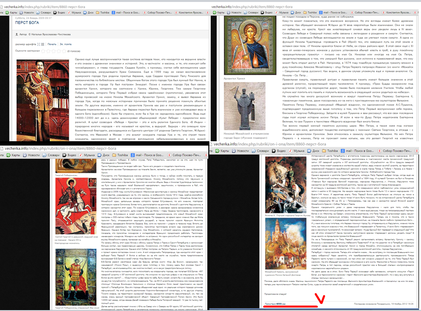Open the Toshiba bookmark folder in the top-right window
This screenshot has height=311, width=421.
[310, 13]
